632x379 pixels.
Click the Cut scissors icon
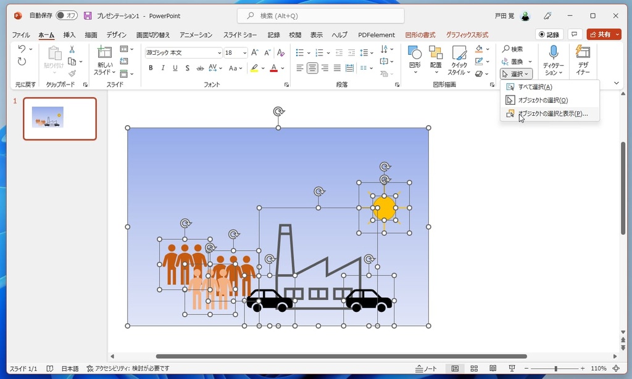(x=72, y=49)
